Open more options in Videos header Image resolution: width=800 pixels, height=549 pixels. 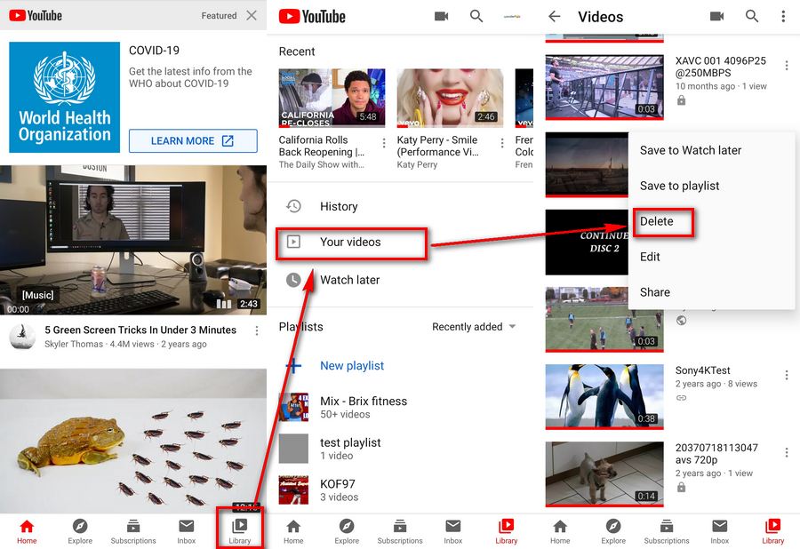tap(783, 16)
